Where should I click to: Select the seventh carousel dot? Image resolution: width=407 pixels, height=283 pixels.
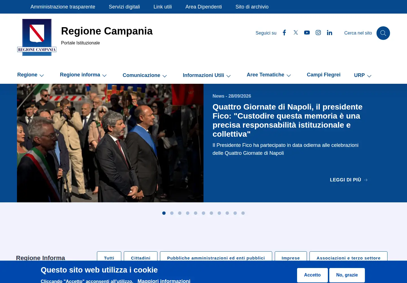211,213
